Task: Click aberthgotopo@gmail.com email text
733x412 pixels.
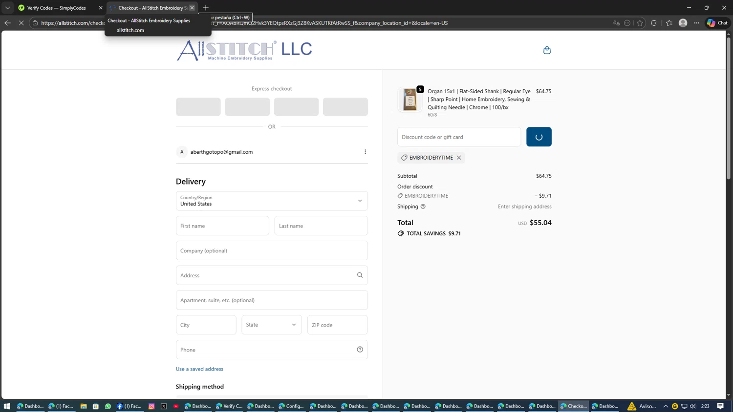Action: tap(221, 152)
